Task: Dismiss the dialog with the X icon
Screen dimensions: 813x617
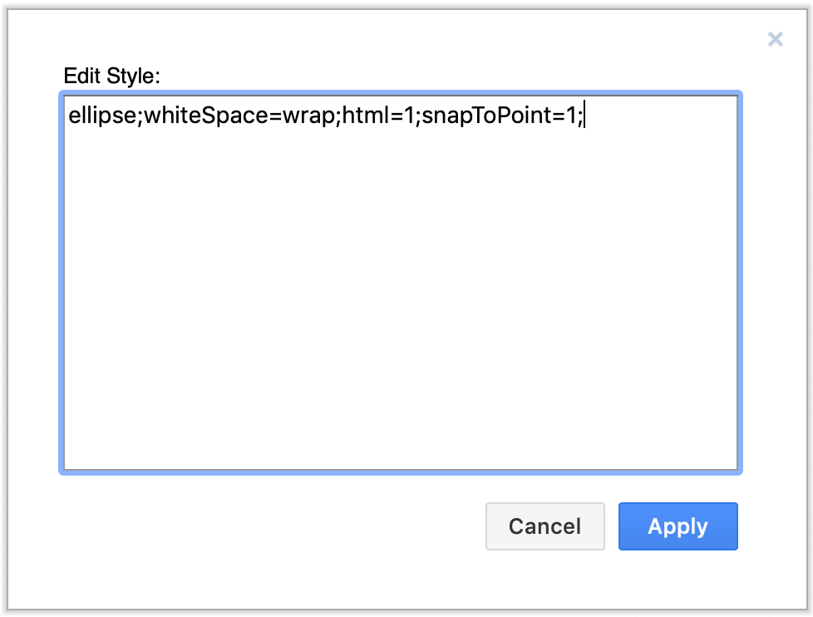Action: tap(775, 39)
